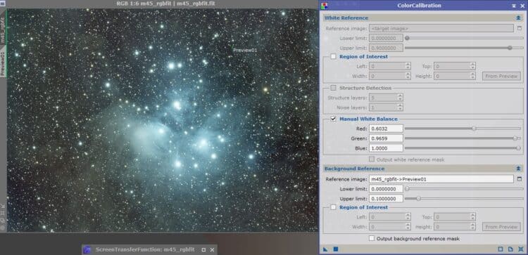
Task: Collapse the Background Reference section
Action: click(x=519, y=169)
